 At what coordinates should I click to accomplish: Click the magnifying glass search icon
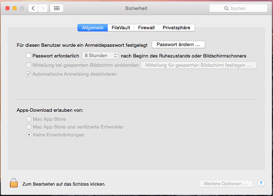point(226,8)
